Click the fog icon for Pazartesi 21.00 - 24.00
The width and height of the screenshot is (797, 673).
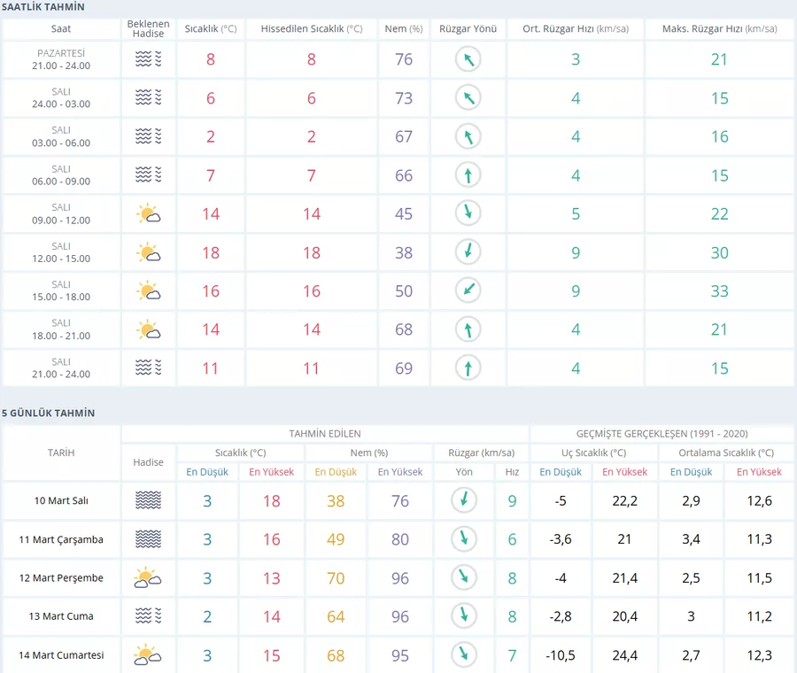pos(149,59)
